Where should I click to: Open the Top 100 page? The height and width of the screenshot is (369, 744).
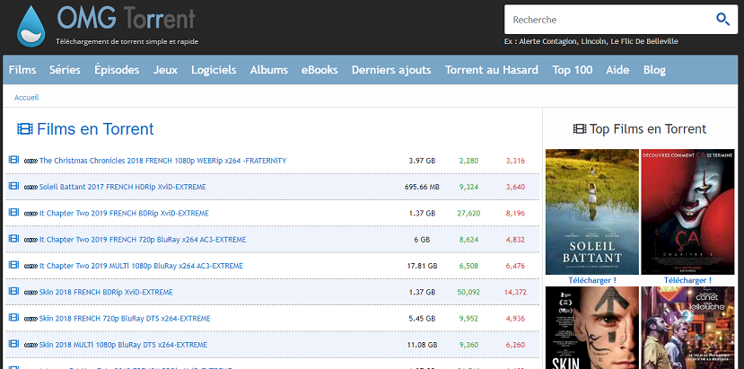(573, 70)
